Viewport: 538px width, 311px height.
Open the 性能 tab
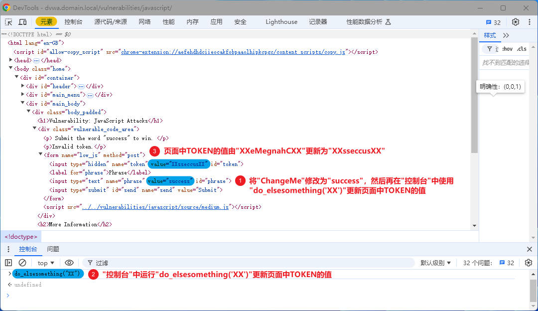pyautogui.click(x=168, y=22)
